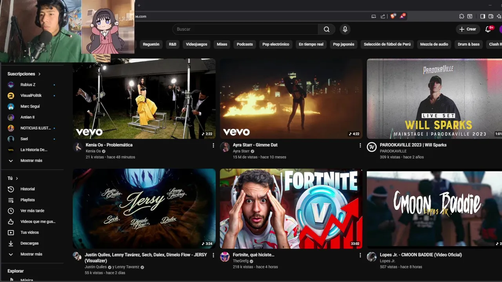Select the Podcasts filter chip
Screen dimensions: 502x282
tap(245, 44)
